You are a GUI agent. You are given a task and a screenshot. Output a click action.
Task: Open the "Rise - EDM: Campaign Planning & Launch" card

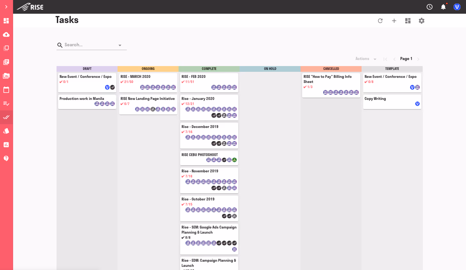209,264
